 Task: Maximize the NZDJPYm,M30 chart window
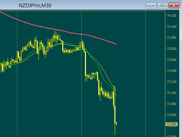click(x=162, y=5)
